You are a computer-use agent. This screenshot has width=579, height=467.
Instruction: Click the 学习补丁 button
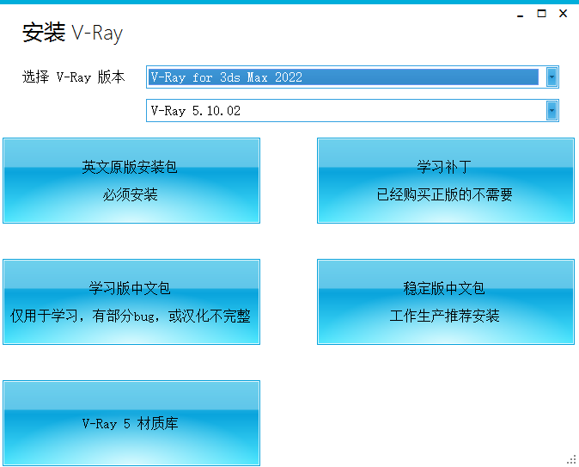[446, 181]
